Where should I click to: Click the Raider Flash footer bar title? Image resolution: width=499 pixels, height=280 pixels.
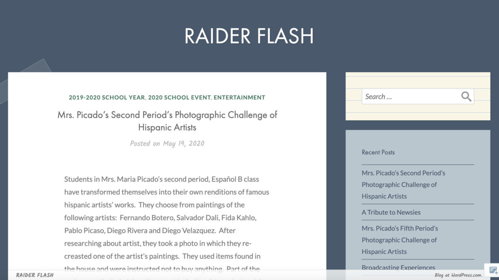point(35,275)
